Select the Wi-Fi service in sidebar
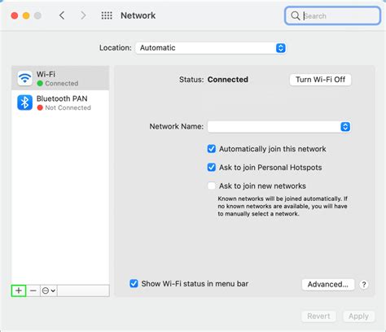 coord(60,78)
